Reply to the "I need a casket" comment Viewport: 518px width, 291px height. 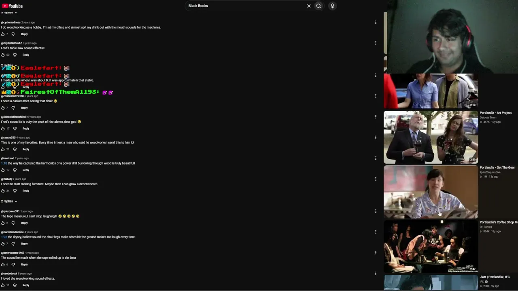point(24,108)
